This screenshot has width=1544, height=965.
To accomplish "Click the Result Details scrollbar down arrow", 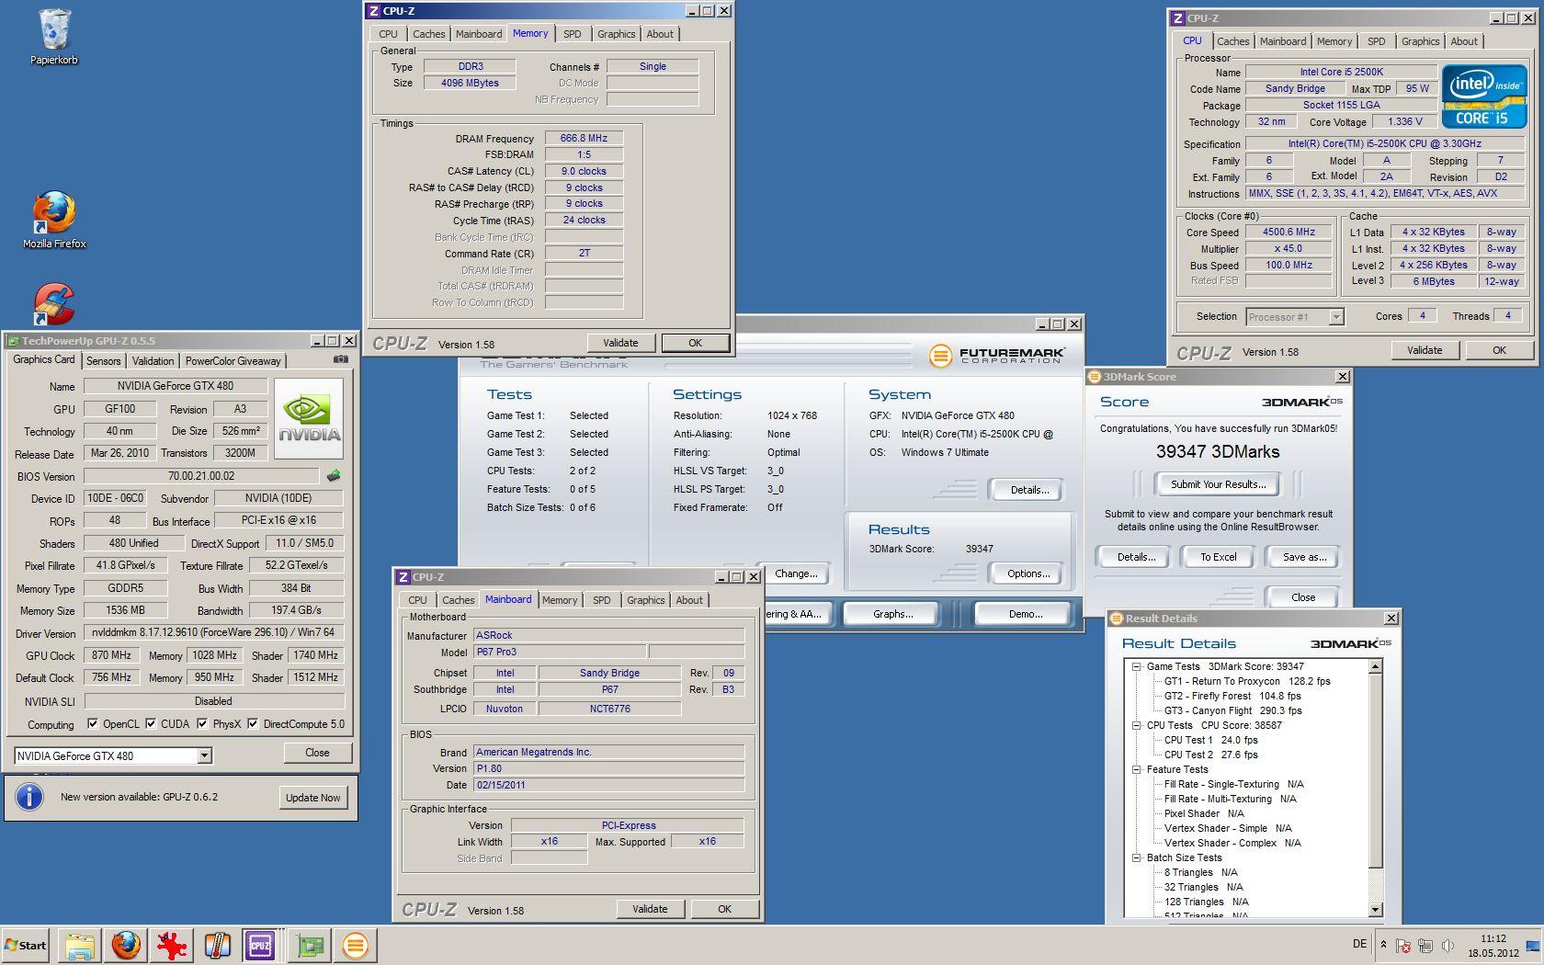I will pos(1376,910).
